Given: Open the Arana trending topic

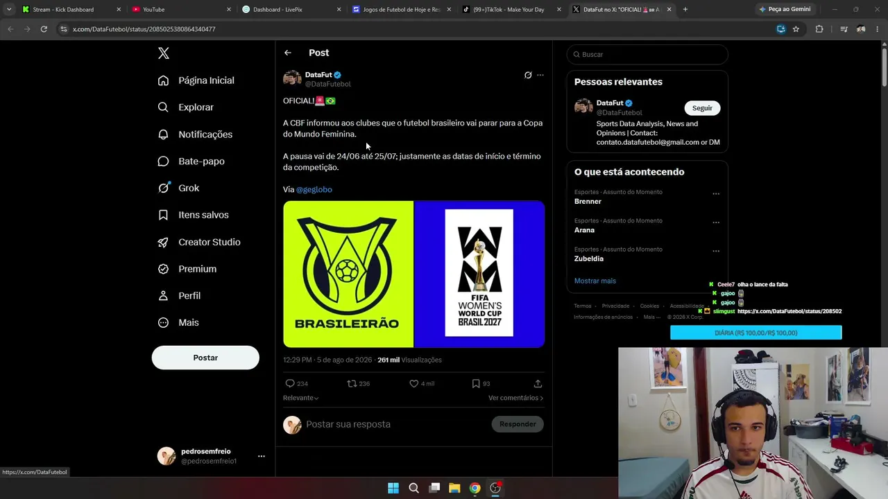Looking at the screenshot, I should click(x=584, y=230).
